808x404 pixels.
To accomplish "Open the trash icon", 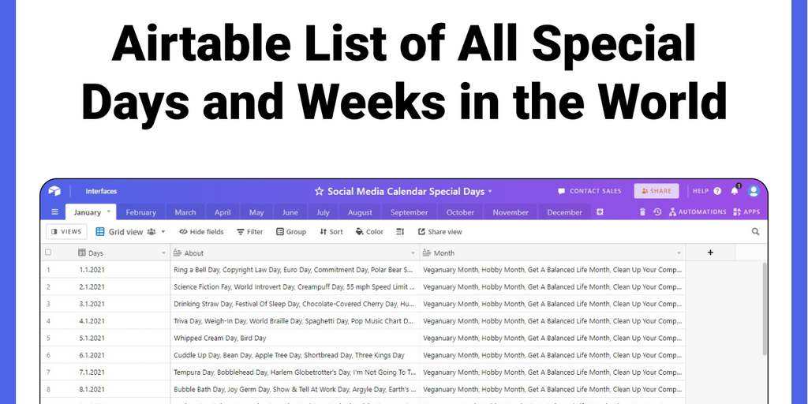I will [642, 211].
